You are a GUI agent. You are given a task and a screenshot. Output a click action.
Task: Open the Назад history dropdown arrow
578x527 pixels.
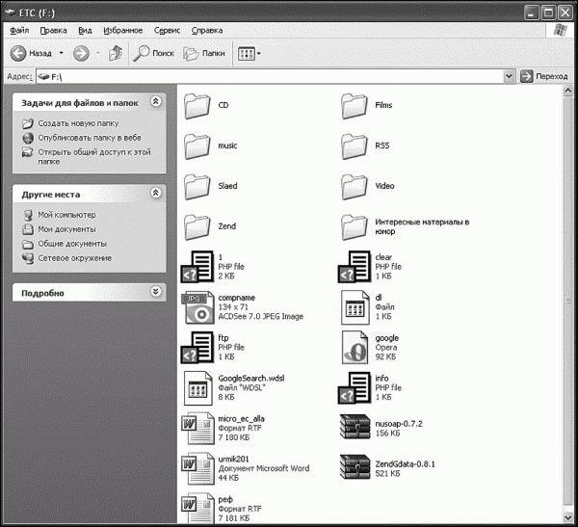click(x=62, y=54)
